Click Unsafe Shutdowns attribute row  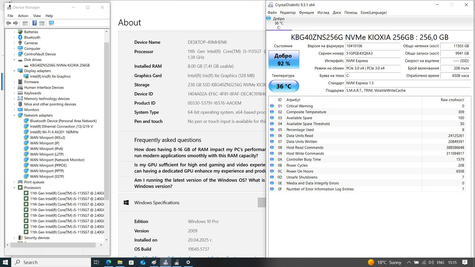[x=367, y=177]
